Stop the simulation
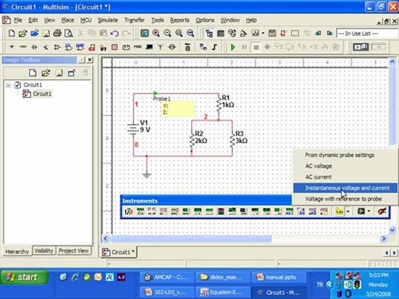The width and height of the screenshot is (399, 299). click(256, 47)
